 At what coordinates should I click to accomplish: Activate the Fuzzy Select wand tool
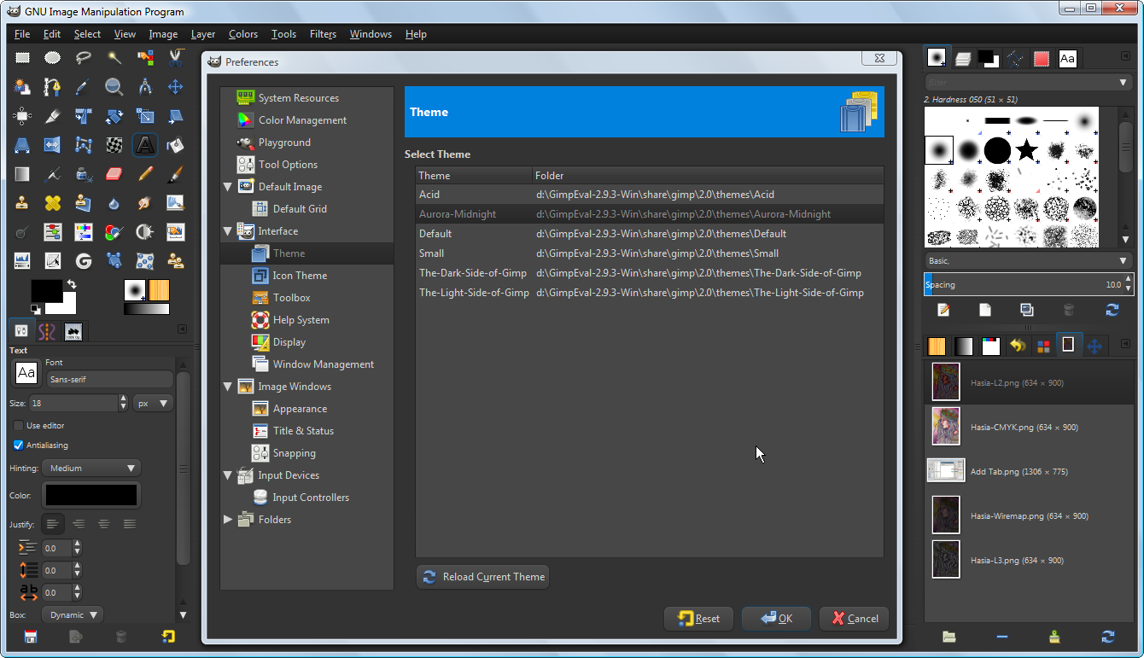coord(114,58)
